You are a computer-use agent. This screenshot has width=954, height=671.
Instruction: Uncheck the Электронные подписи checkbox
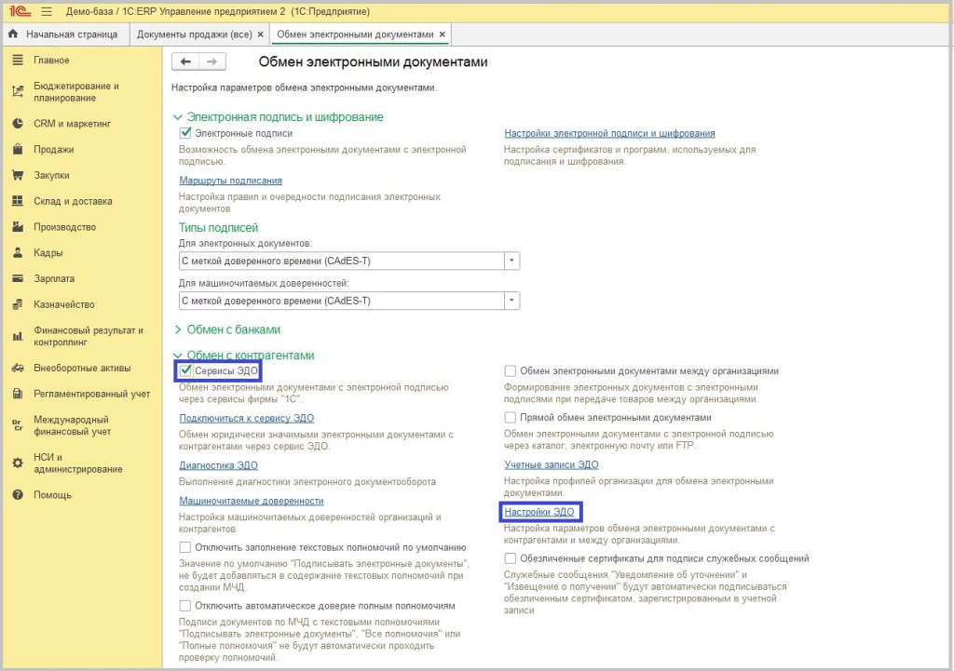[x=184, y=134]
